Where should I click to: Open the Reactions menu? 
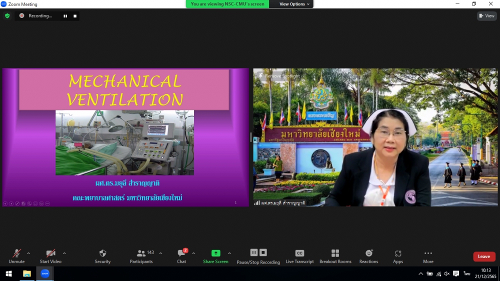(368, 253)
